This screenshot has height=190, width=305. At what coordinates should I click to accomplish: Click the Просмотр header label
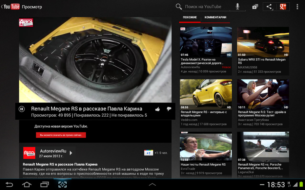coord(32,7)
